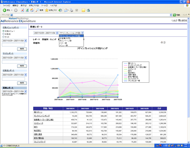The image size is (190, 148).
Task: Click the Messenger icon in IE toolbar
Action: (88, 10)
